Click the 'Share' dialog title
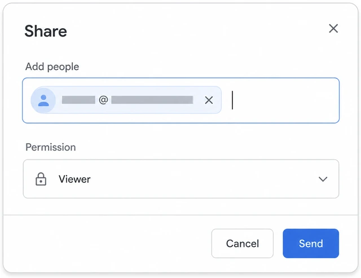This screenshot has width=361, height=278. pyautogui.click(x=46, y=31)
